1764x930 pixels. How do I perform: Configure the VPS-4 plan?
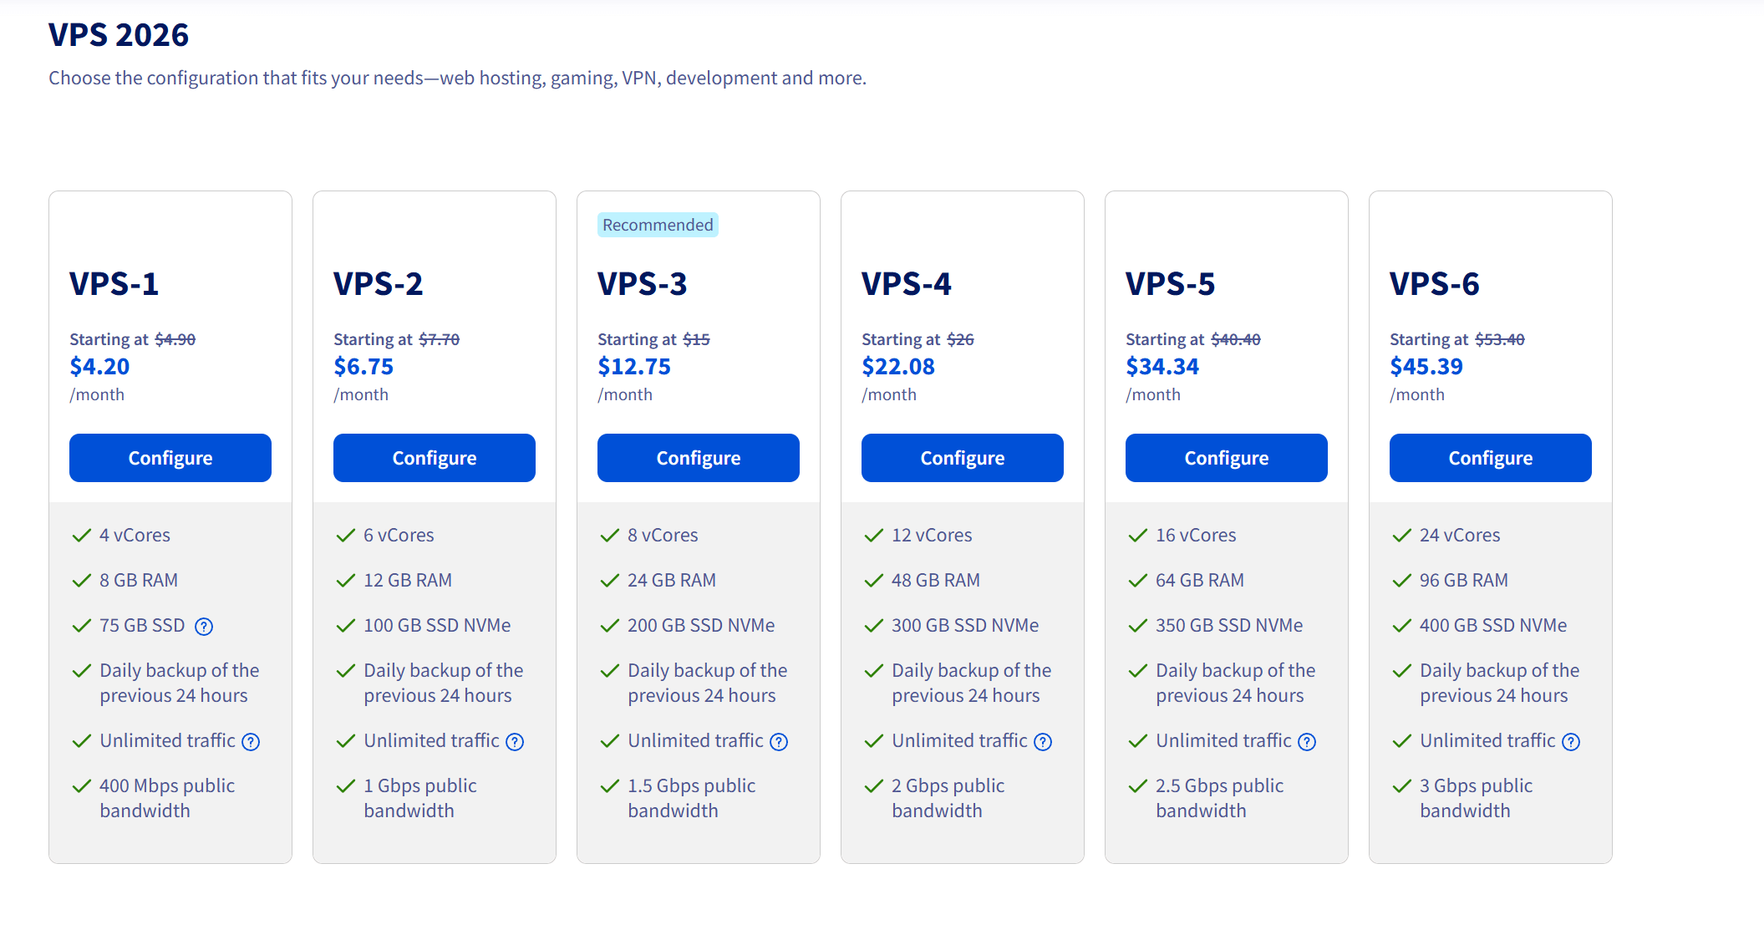[x=963, y=458]
